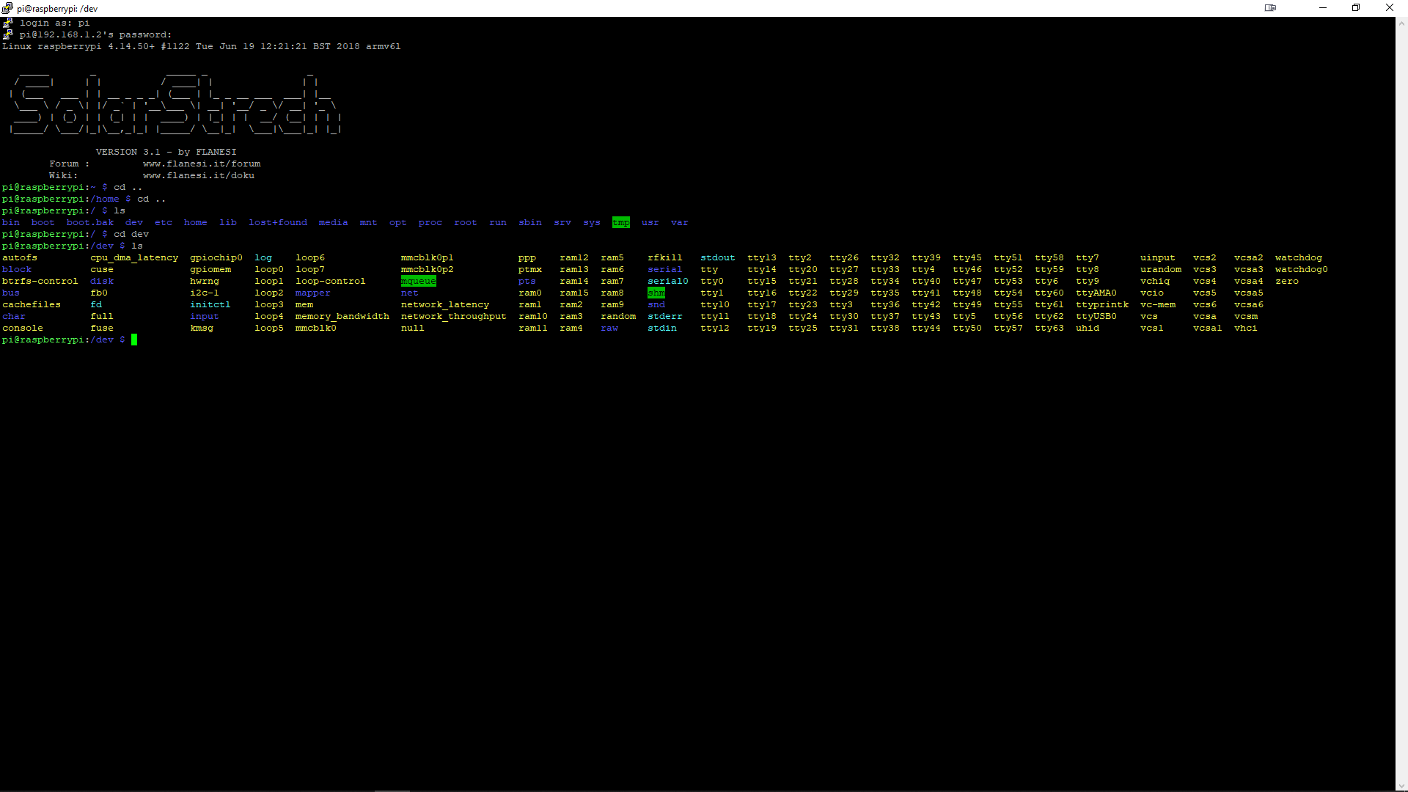
Task: Click 'ttyUSB0' serial device entry
Action: [x=1096, y=316]
